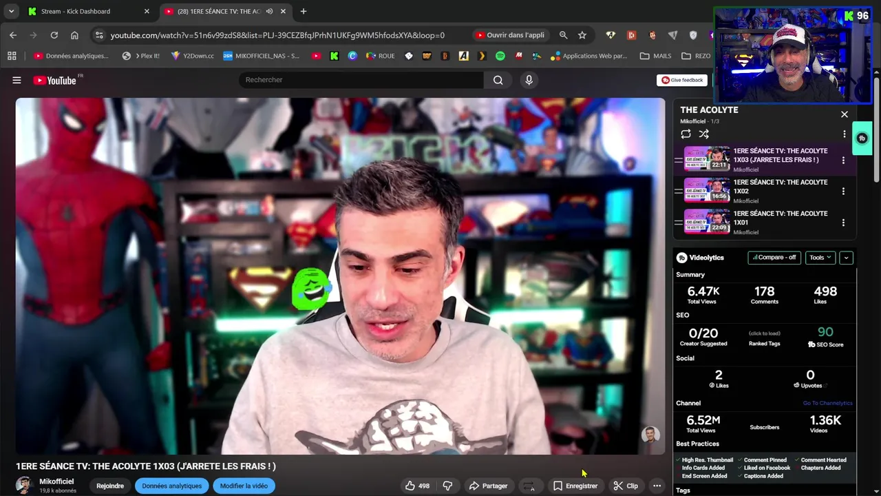The height and width of the screenshot is (496, 881).
Task: Go back in browser history
Action: pyautogui.click(x=13, y=35)
